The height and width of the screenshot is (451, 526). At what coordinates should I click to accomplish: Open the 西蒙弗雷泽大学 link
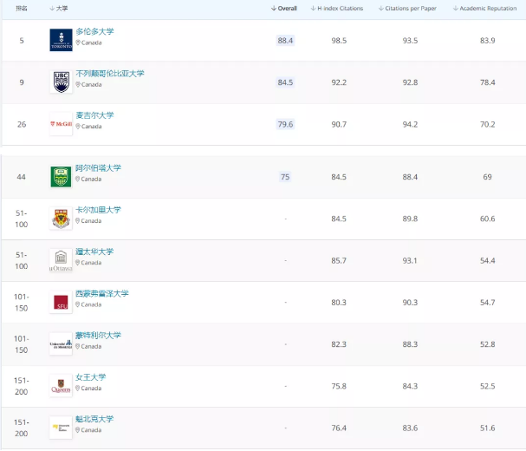coord(102,293)
